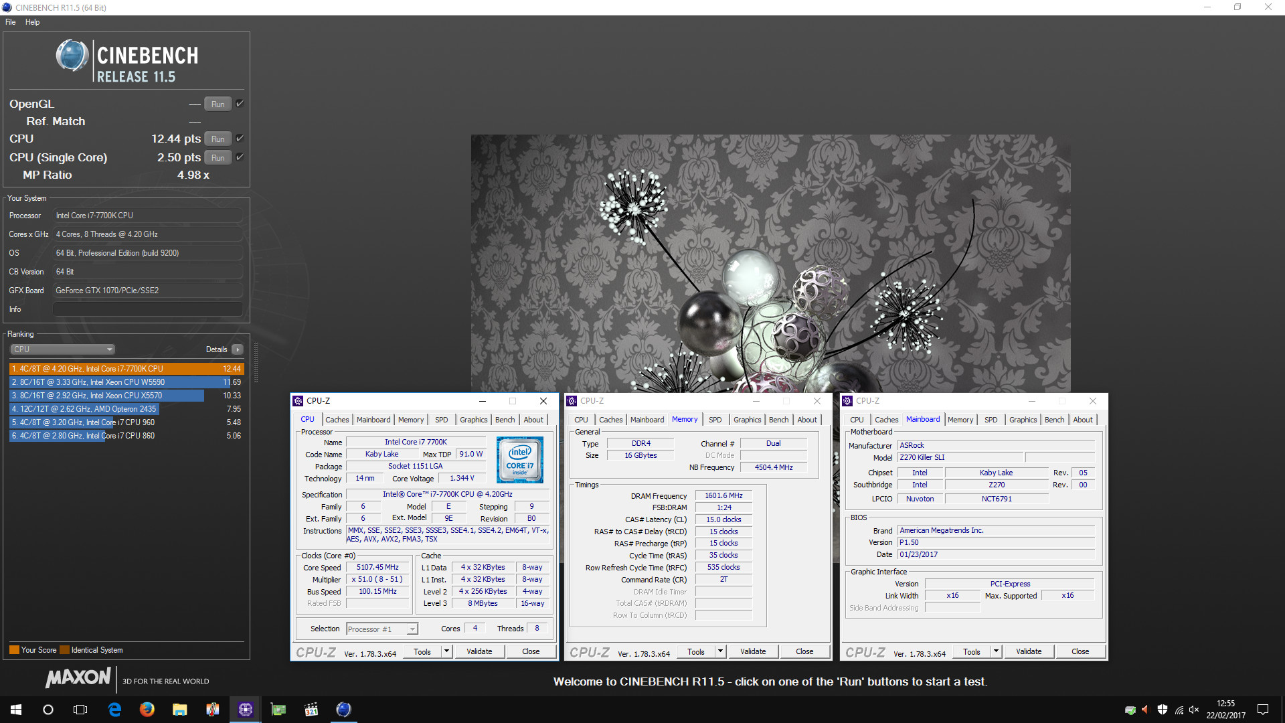Launch Firefox from taskbar
Image resolution: width=1285 pixels, height=723 pixels.
[147, 710]
